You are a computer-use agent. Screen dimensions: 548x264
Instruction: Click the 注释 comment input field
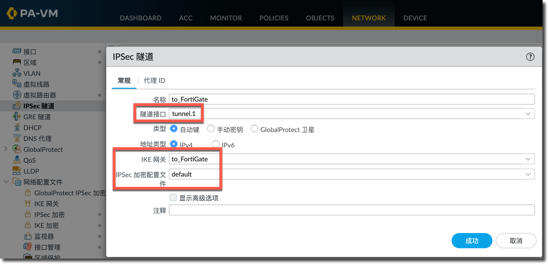tap(351, 210)
